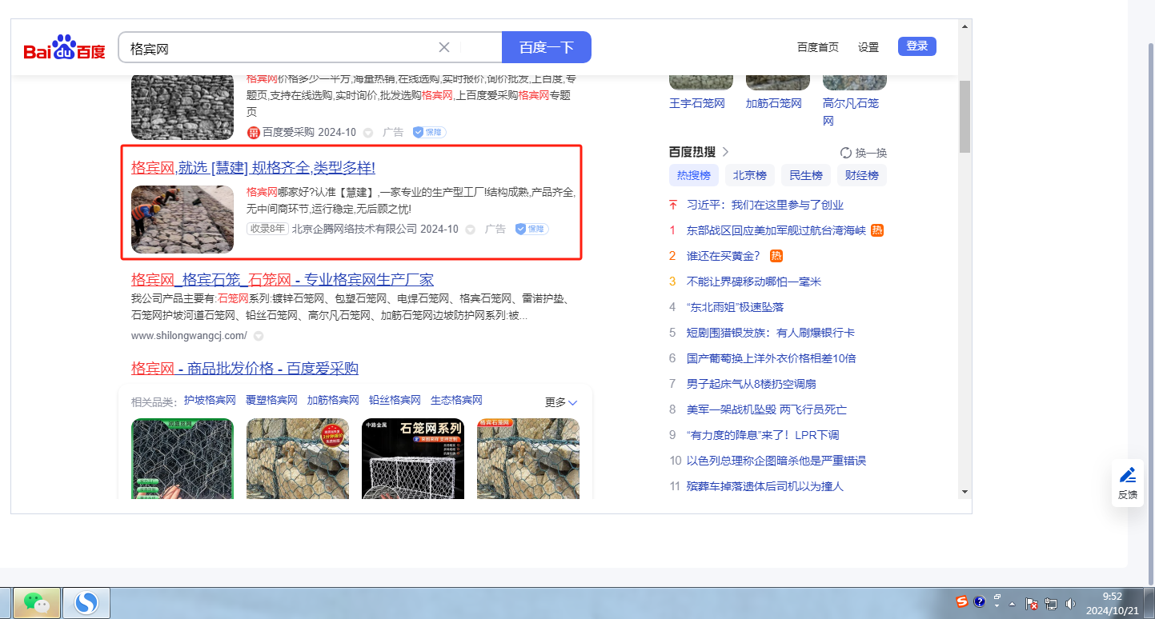The image size is (1155, 619).
Task: Click the Sogou input method tray icon
Action: pyautogui.click(x=962, y=602)
